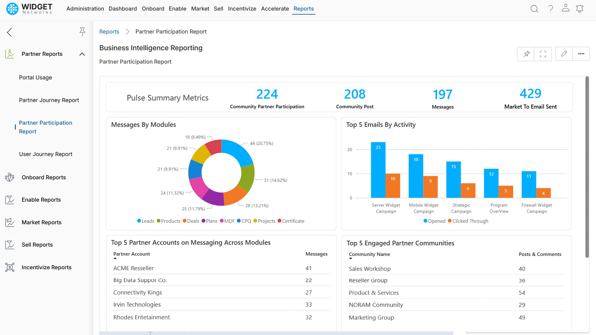Collapse the Partner Reports section

tap(82, 54)
